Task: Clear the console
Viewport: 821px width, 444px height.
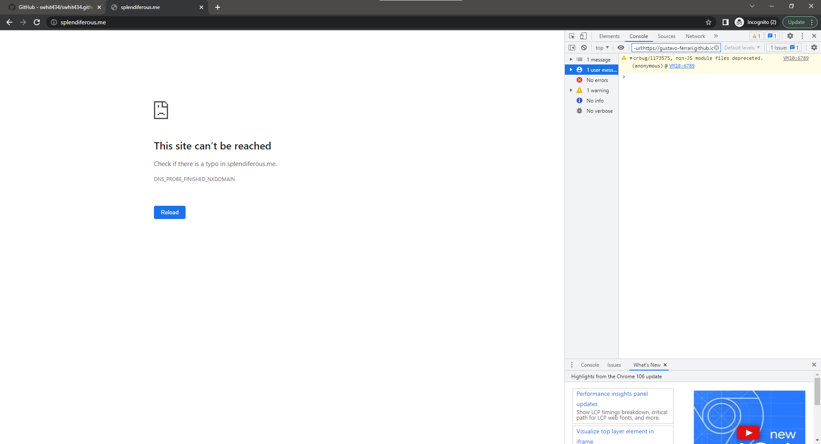Action: pyautogui.click(x=584, y=48)
